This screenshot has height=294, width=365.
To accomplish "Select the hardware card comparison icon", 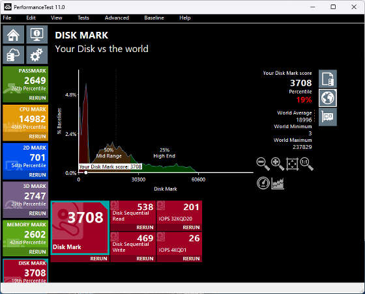I will pos(327,117).
